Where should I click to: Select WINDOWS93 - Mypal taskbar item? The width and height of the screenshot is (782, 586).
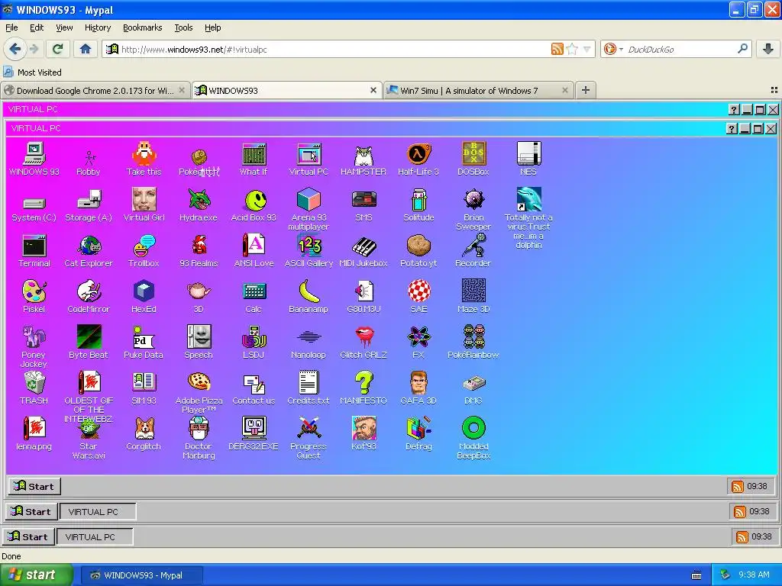pyautogui.click(x=142, y=575)
